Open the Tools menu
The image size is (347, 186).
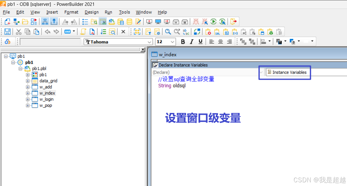point(124,12)
